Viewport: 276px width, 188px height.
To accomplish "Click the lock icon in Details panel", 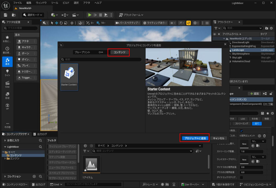I will [x=271, y=94].
